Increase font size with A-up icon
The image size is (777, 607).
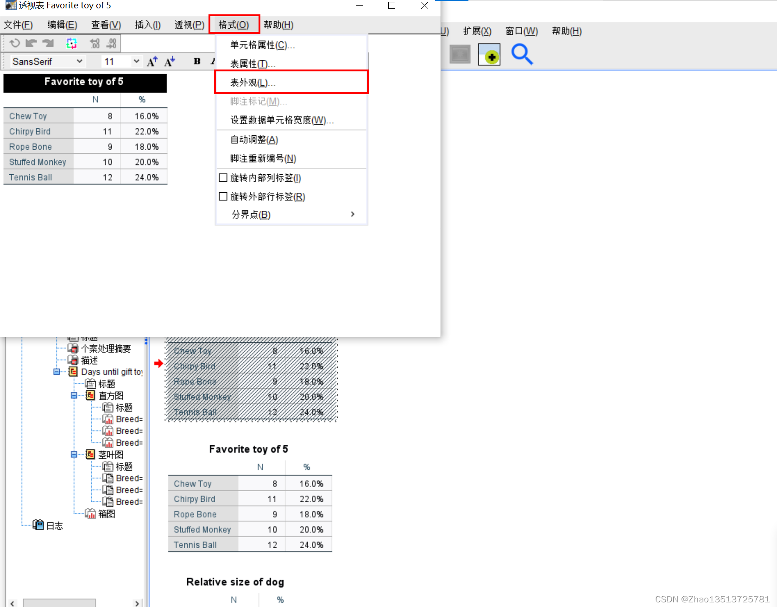coord(152,61)
